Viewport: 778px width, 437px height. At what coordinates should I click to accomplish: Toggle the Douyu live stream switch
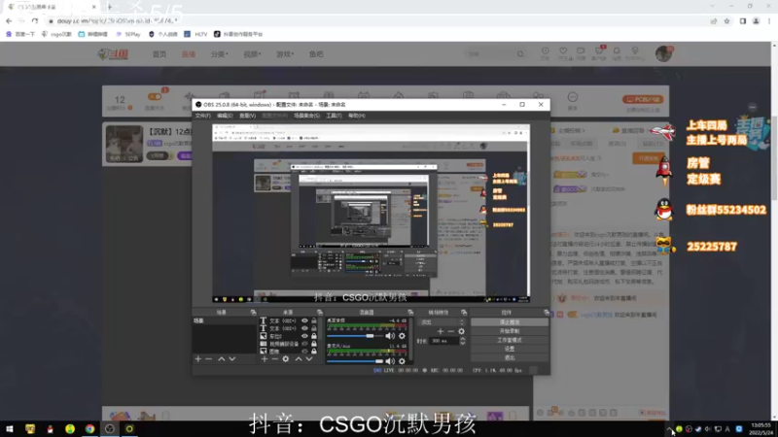click(x=155, y=96)
